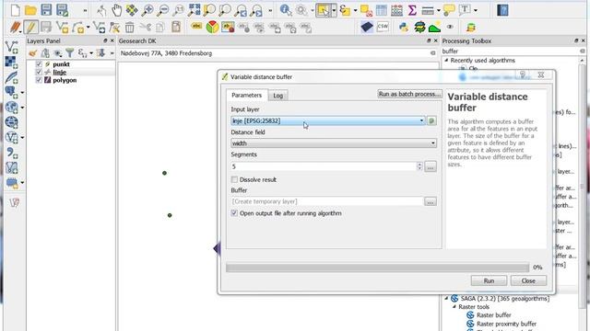Click the Text Annotation T icon
Image resolution: width=590 pixels, height=331 pixels.
pyautogui.click(x=465, y=10)
